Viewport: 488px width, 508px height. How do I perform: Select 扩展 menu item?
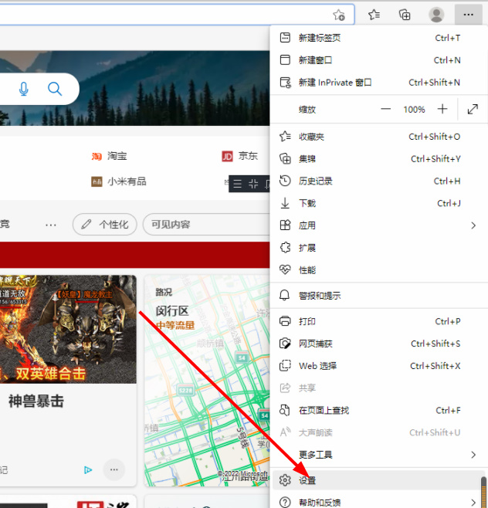tap(378, 248)
